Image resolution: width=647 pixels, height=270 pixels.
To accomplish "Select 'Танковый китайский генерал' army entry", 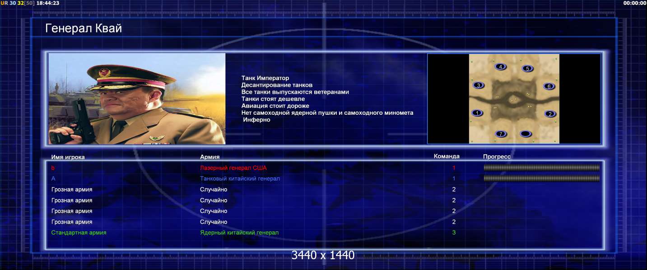I will (x=240, y=179).
